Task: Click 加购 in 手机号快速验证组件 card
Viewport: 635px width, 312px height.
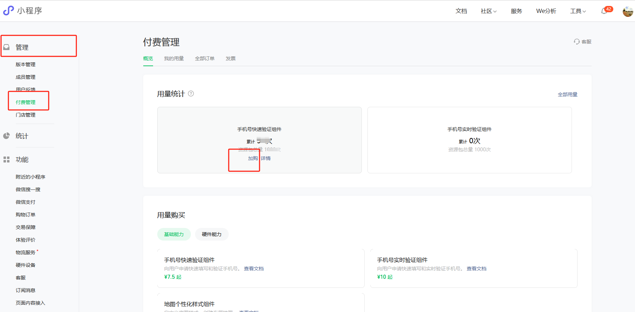Action: tap(253, 158)
